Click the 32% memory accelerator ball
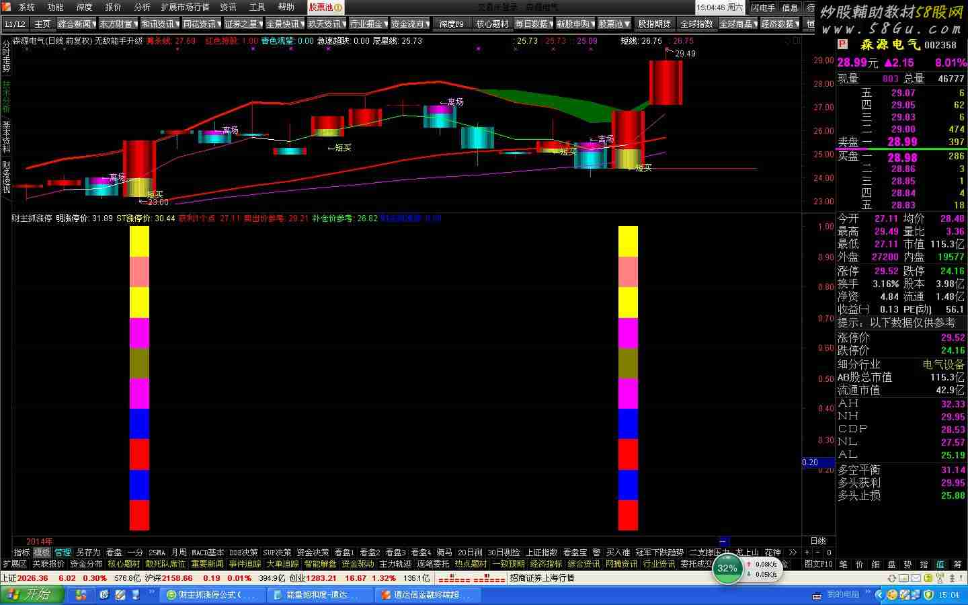This screenshot has width=968, height=605. [727, 569]
